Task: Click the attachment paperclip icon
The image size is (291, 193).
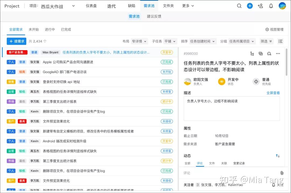Action: 282,173
